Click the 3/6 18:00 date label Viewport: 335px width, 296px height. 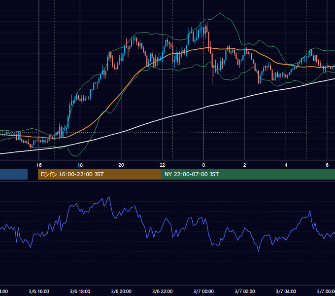80,292
